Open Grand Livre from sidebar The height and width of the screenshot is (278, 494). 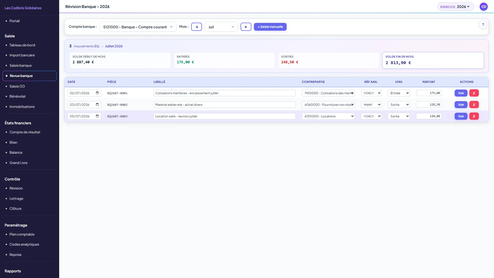pyautogui.click(x=19, y=163)
